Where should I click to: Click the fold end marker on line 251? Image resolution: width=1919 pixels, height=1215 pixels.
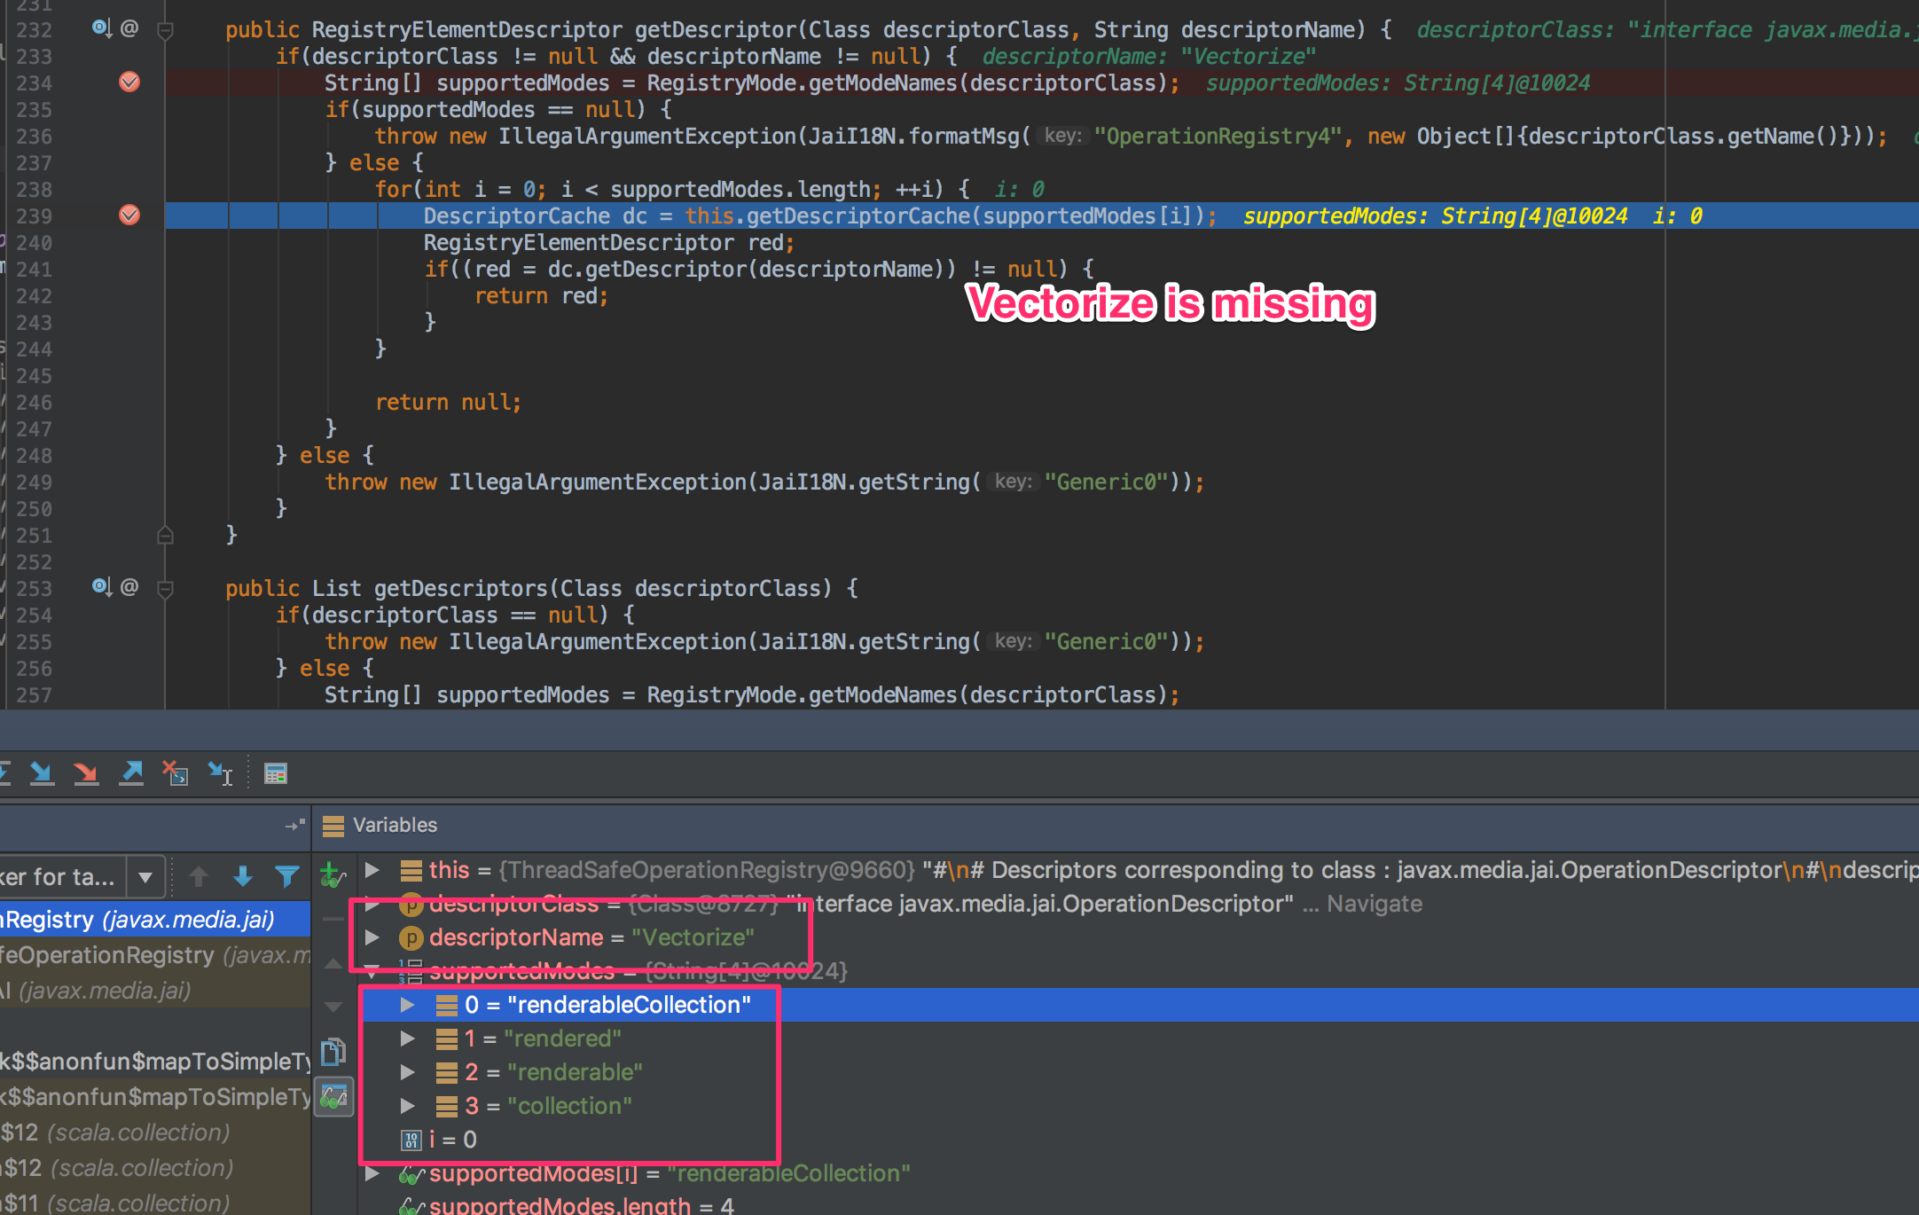tap(165, 535)
